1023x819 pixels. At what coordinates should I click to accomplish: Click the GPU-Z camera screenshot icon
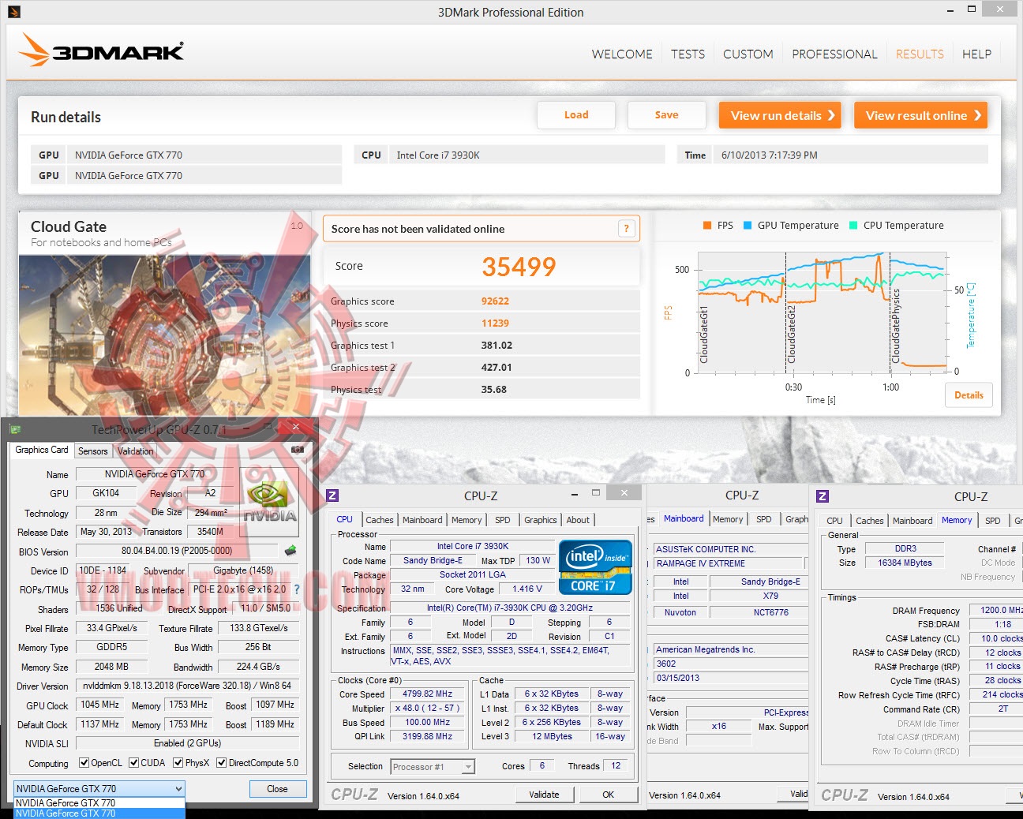pos(297,450)
